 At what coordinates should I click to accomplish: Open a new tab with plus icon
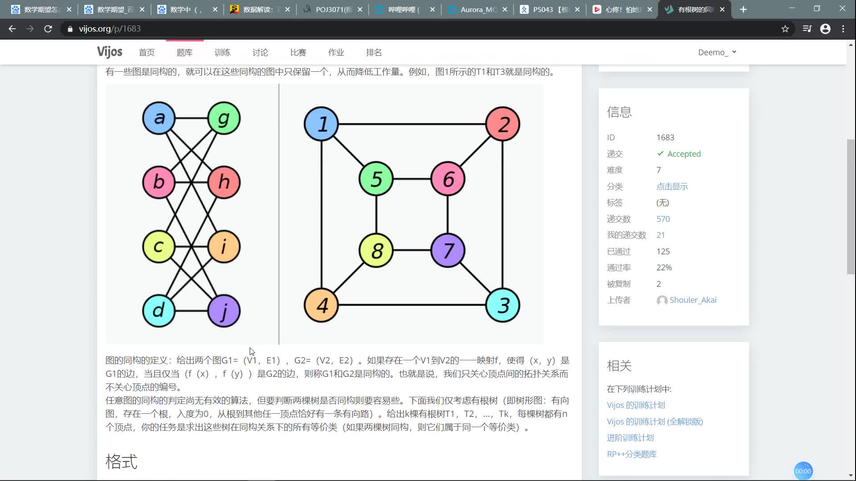tap(743, 9)
